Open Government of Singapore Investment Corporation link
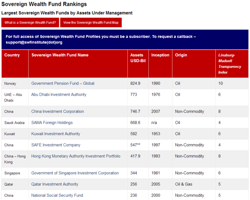This screenshot has height=200, width=250. (75, 173)
